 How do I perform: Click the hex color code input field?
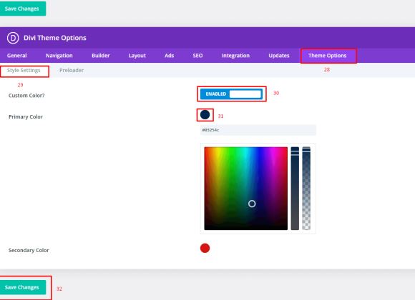(x=258, y=130)
